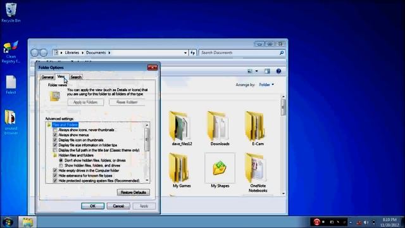Select Files and Folders tree node
Screen dimensions: 405x228
coord(65,125)
